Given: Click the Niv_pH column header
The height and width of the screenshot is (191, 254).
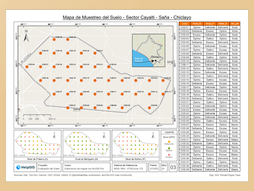Looking at the screenshot, I should tap(235, 23).
